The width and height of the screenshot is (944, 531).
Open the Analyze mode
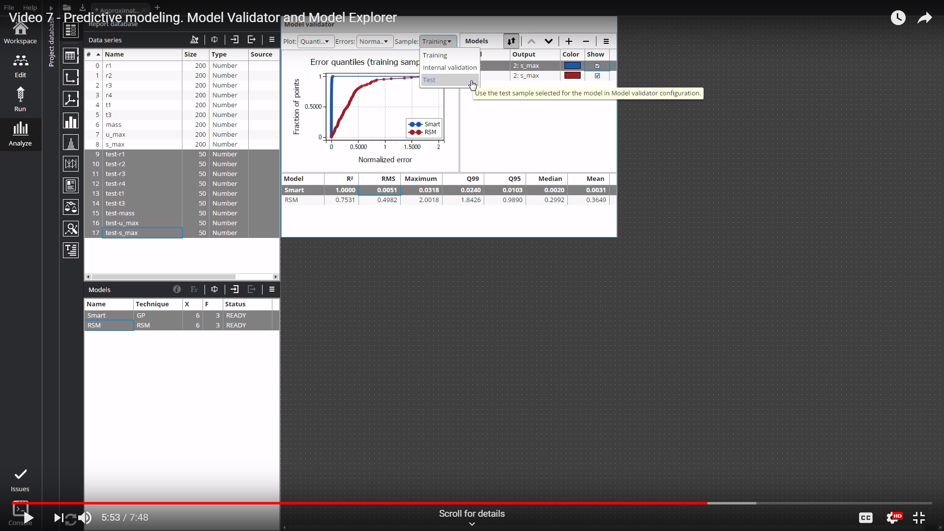[x=20, y=134]
